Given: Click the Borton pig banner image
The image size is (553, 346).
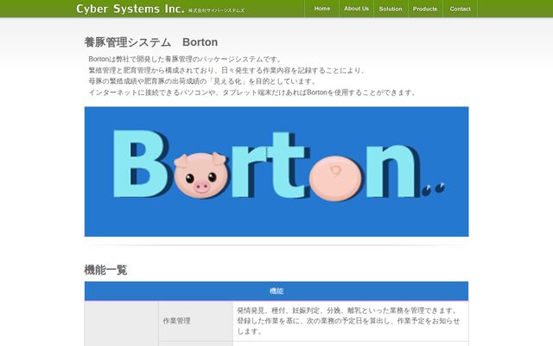Looking at the screenshot, I should (276, 171).
